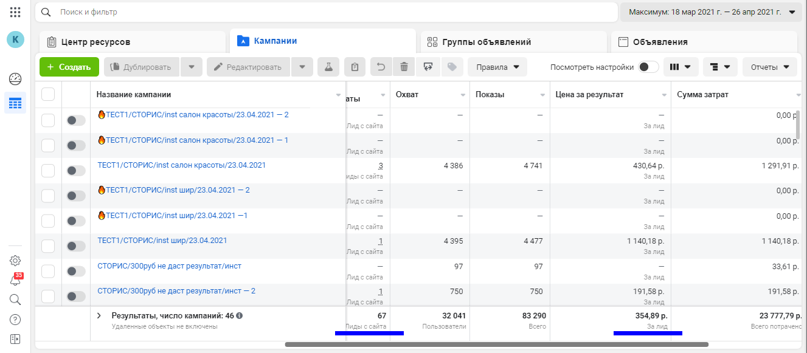
Task: Open the «Отчеты» dropdown
Action: click(770, 67)
